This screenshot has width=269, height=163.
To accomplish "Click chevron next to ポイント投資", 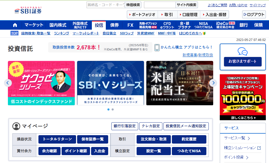I will tap(247, 157).
